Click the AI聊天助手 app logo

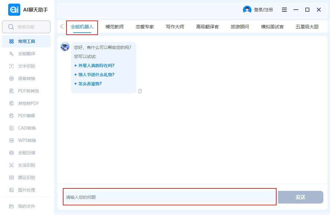14,10
